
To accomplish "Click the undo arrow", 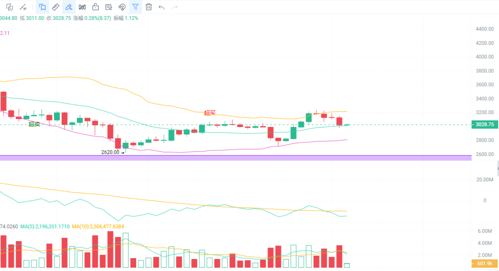I will pyautogui.click(x=161, y=7).
